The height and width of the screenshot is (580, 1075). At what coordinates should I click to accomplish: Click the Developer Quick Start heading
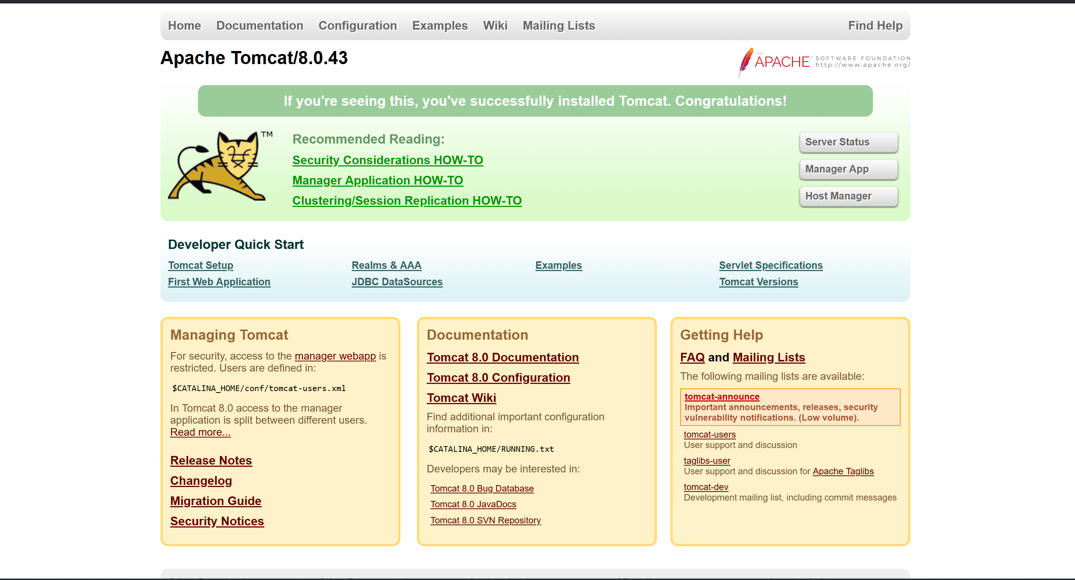click(236, 244)
